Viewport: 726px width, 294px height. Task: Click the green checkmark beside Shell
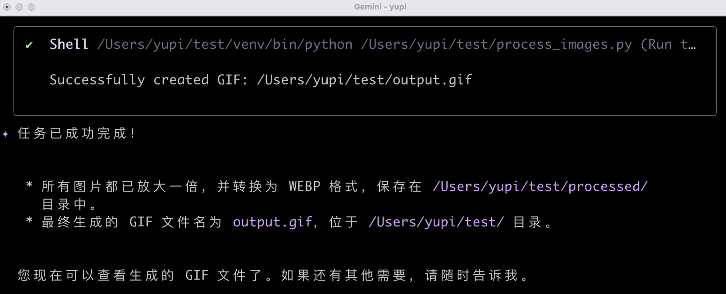coord(30,44)
